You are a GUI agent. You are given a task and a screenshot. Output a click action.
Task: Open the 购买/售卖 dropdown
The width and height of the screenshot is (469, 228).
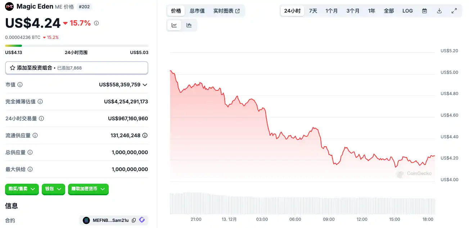[x=22, y=189]
